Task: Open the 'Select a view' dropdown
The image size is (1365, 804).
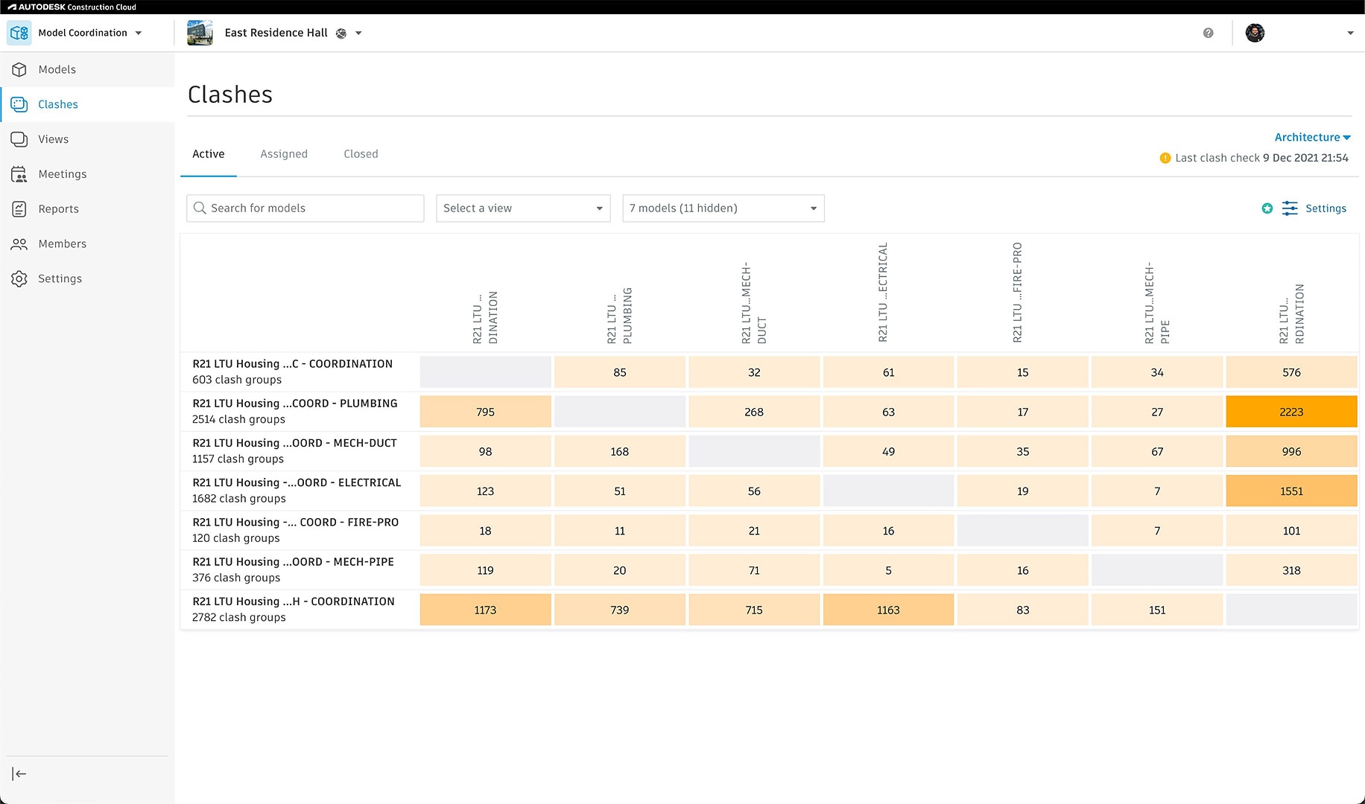Action: [523, 208]
